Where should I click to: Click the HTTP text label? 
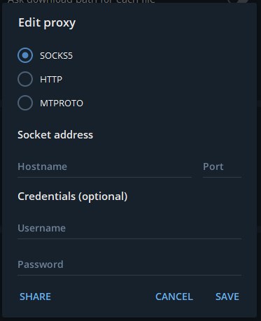(51, 80)
